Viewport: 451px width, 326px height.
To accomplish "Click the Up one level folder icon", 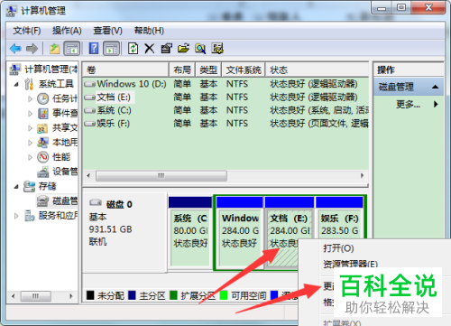I will (x=54, y=49).
